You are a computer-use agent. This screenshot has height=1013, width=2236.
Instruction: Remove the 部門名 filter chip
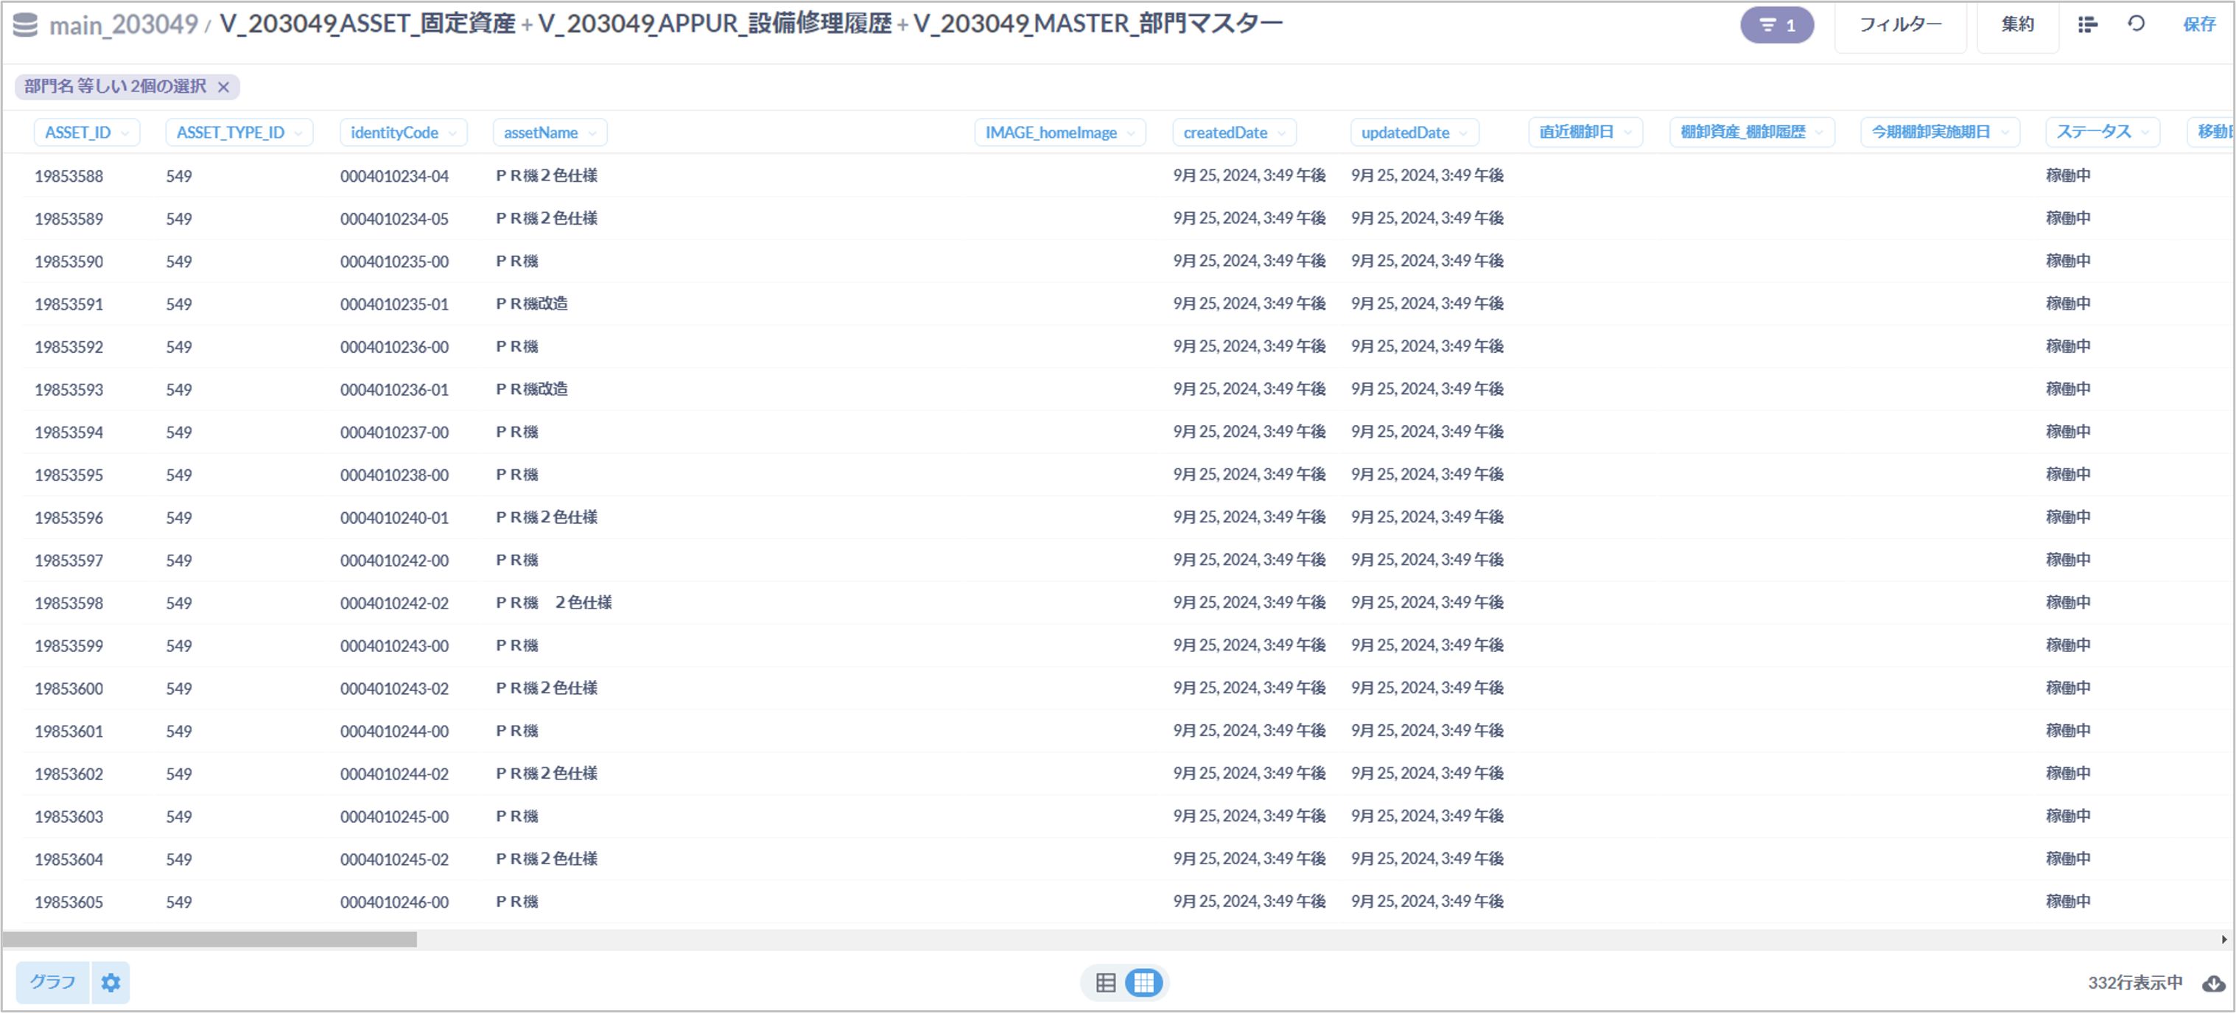point(223,87)
